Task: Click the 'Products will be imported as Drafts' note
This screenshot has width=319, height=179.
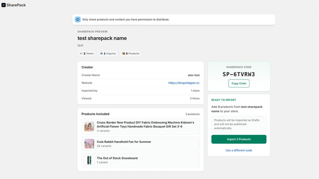Action: (238, 124)
